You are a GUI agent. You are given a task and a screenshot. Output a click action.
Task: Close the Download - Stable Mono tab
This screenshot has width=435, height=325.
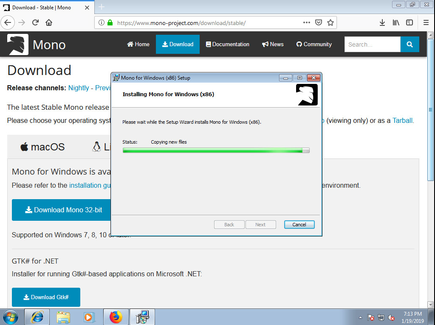(87, 8)
